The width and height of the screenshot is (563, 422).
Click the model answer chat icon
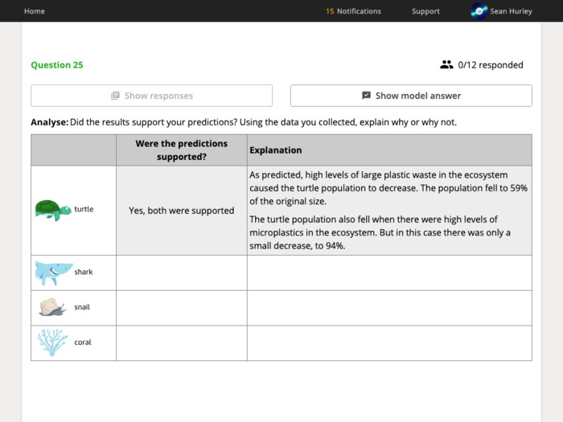[366, 96]
